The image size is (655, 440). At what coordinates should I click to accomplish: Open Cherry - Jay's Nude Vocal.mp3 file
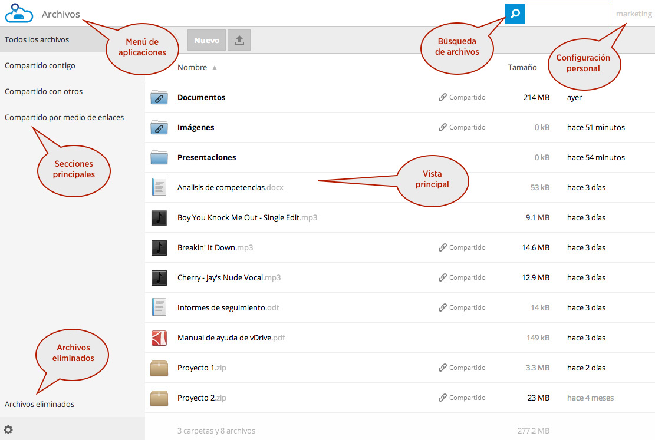tap(229, 277)
